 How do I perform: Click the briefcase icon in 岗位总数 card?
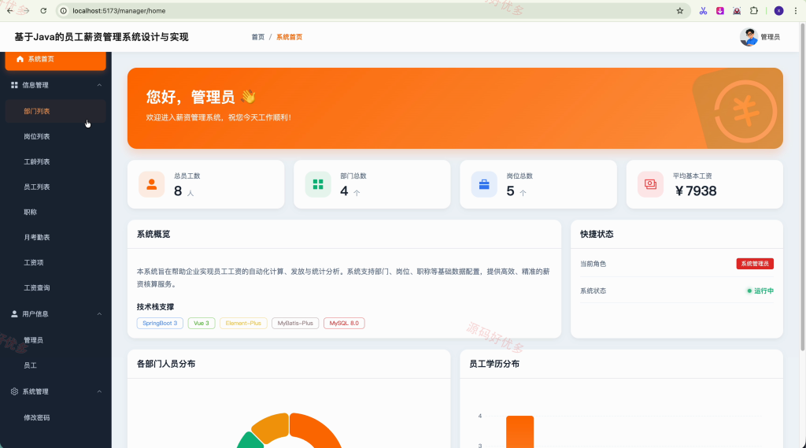coord(484,184)
